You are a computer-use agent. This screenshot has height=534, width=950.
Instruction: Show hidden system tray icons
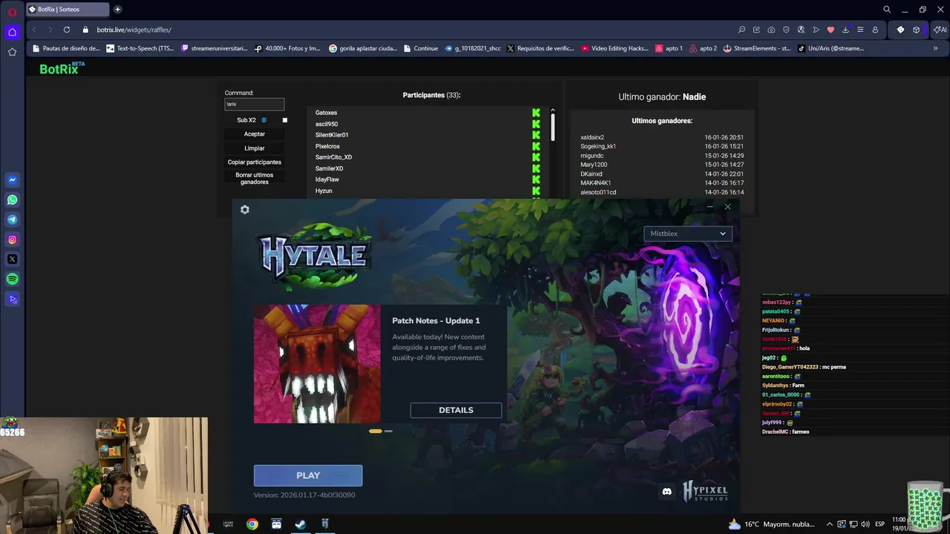(x=830, y=524)
